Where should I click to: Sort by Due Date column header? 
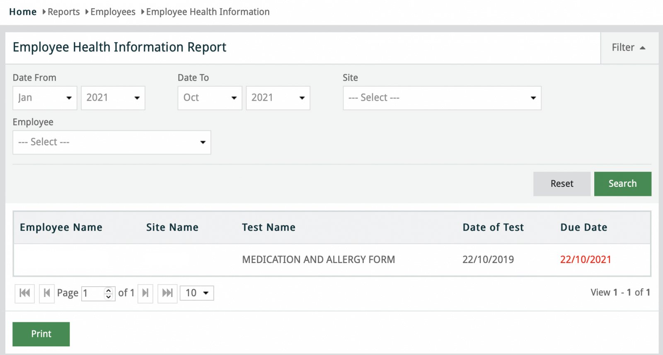click(583, 227)
